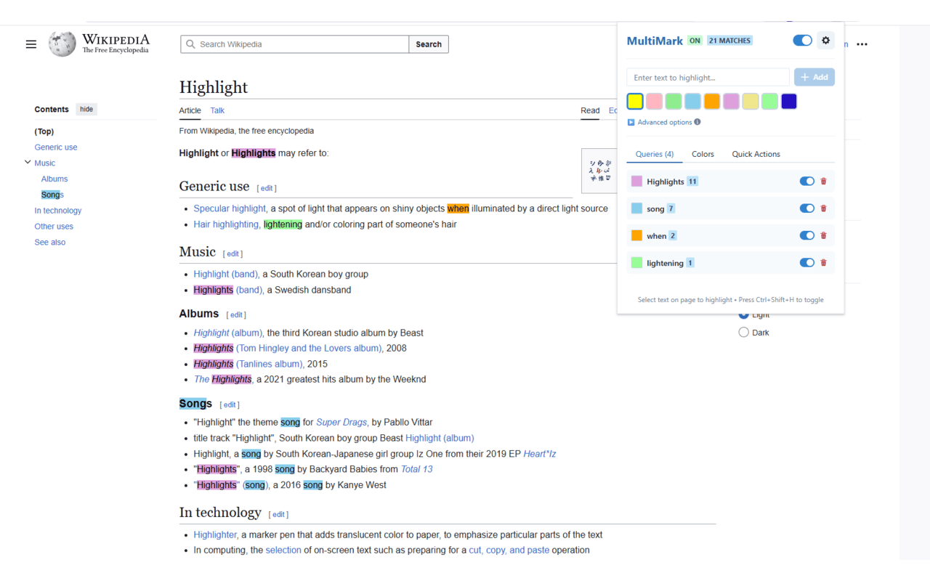930x581 pixels.
Task: Collapse the Music section in Contents
Action: tap(28, 163)
